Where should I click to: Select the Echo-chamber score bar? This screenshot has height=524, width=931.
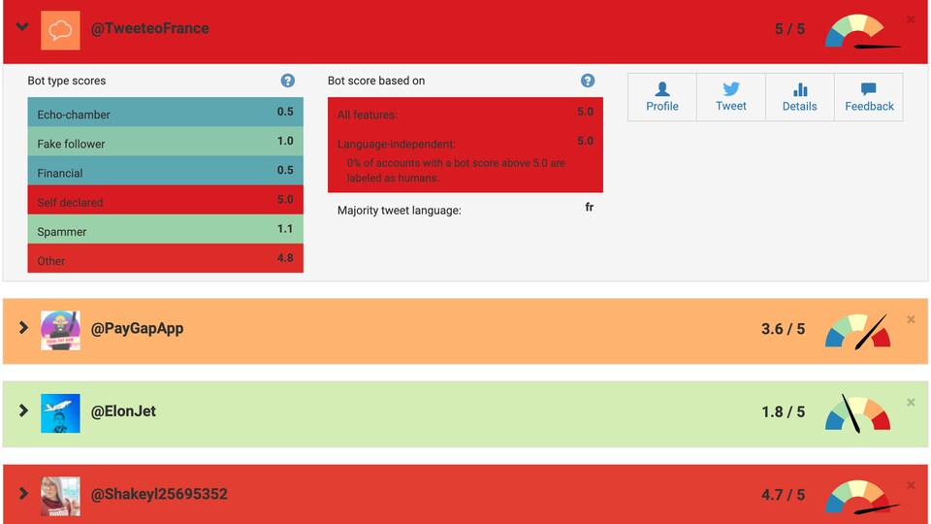pyautogui.click(x=165, y=112)
